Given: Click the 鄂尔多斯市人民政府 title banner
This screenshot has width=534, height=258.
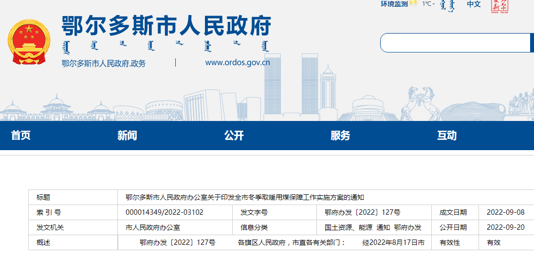Looking at the screenshot, I should pos(166,26).
